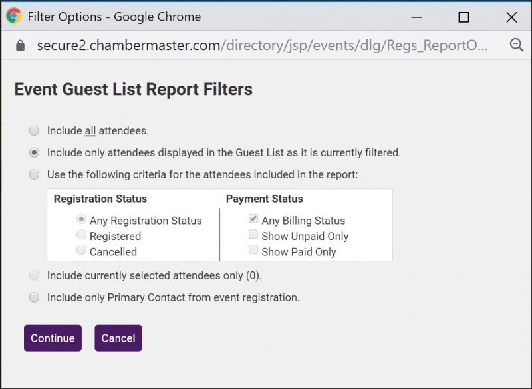Select attendees displayed in Guest List option
Viewport: 532px width, 389px height.
tap(34, 152)
